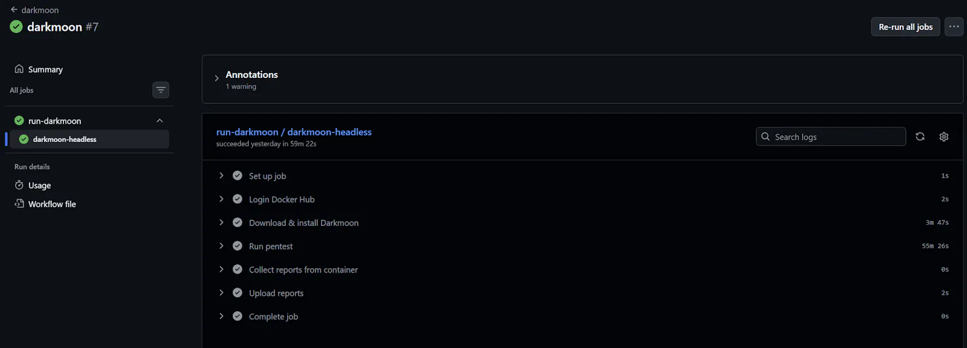Click 'succeeded yesterday in 59m 22s' text

(267, 144)
